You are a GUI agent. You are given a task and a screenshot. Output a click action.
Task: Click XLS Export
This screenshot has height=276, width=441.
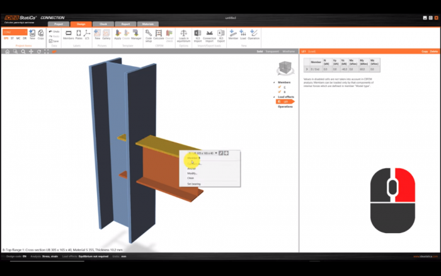point(221,36)
